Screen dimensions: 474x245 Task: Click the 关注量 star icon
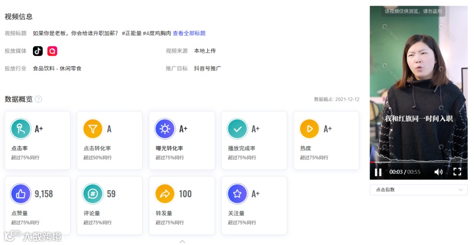[237, 194]
